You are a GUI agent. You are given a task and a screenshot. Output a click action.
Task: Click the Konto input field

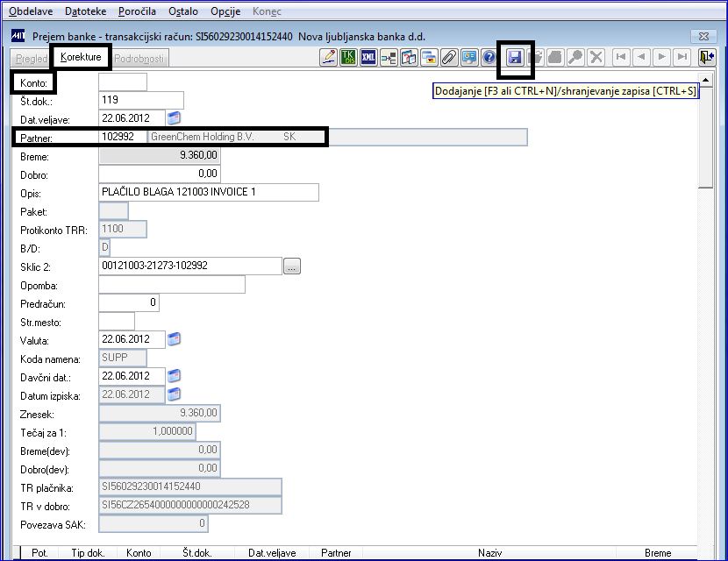pos(123,82)
